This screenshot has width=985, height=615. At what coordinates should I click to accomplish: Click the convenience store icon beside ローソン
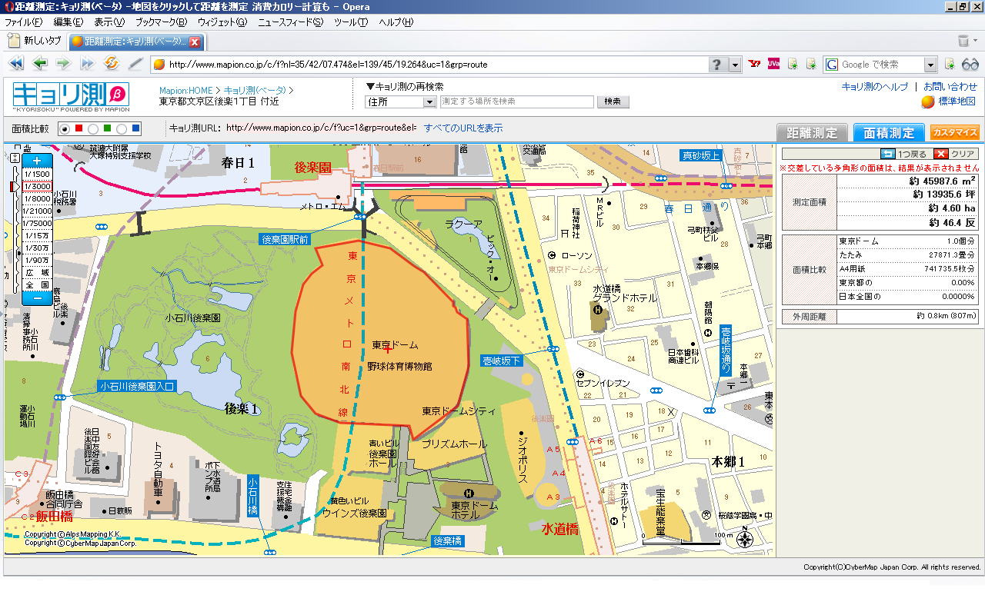click(x=552, y=255)
